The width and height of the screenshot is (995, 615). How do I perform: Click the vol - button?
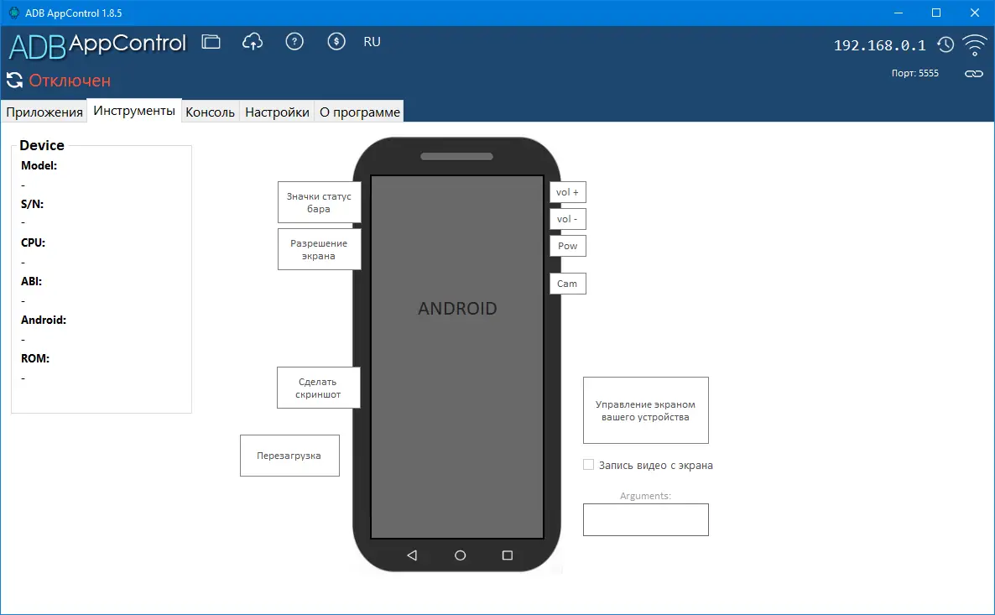coord(567,219)
